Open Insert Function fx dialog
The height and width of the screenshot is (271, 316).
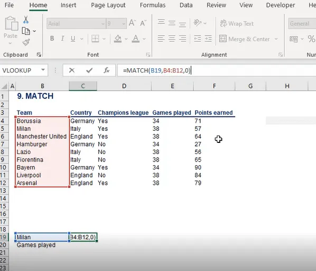tap(106, 70)
